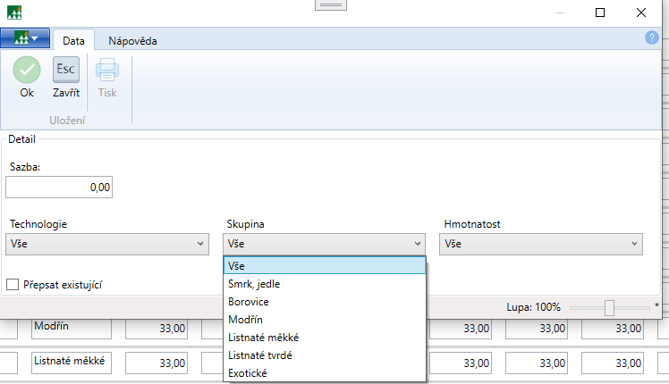Screen dimensions: 669x384
Task: Click the green Ok checkmark icon
Action: click(x=27, y=70)
